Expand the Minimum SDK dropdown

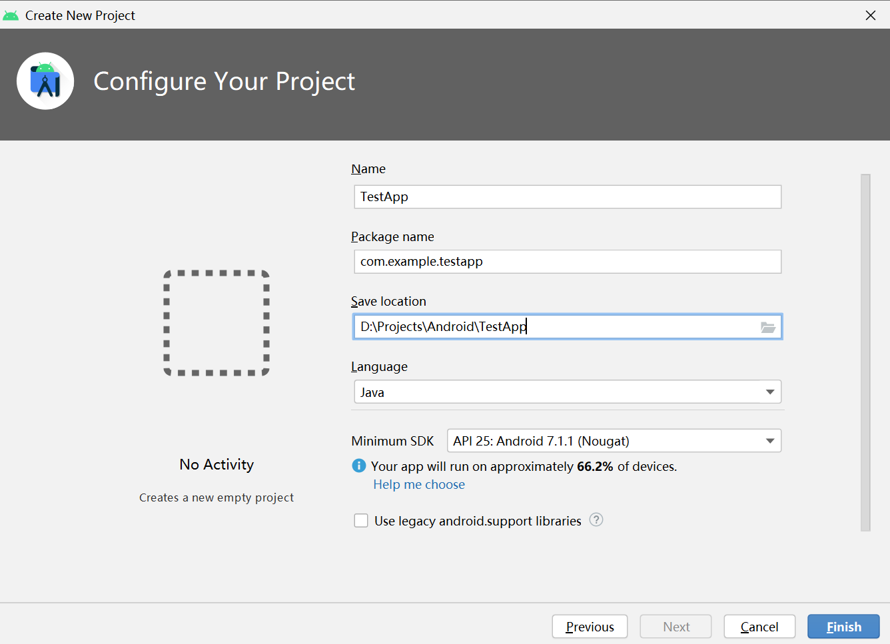coord(613,441)
